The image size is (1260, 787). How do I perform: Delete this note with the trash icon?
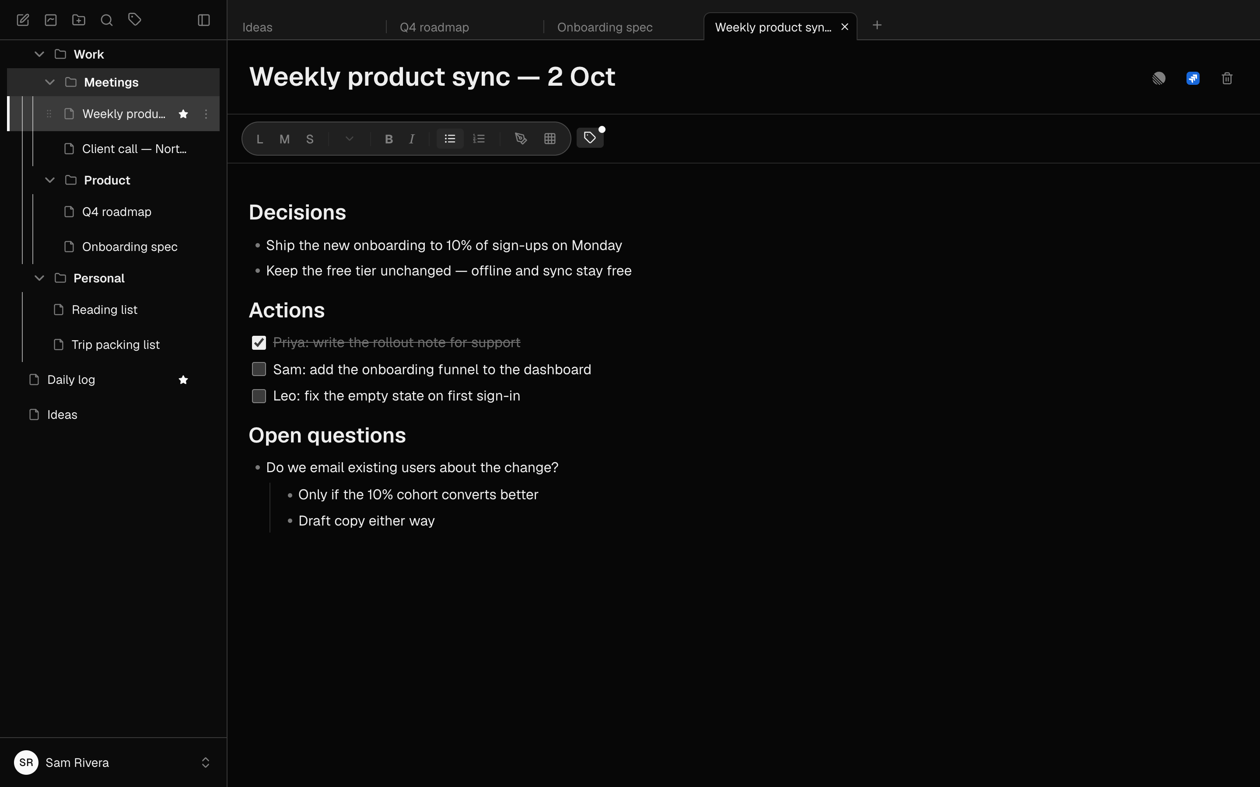pos(1227,79)
